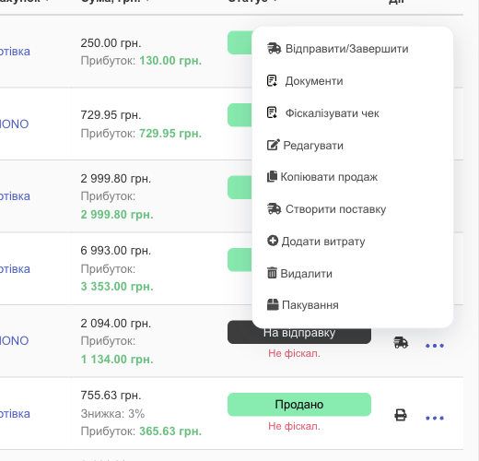
Task: Click the green profit 2 999.80 грн.
Action: tap(117, 214)
